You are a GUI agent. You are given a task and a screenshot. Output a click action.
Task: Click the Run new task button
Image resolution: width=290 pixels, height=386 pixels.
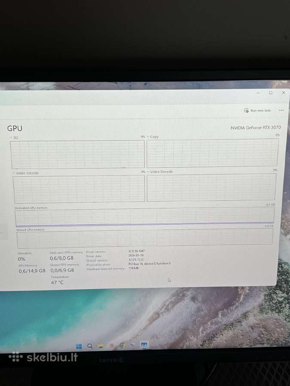pyautogui.click(x=257, y=111)
